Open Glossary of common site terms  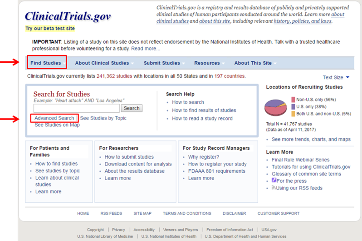tap(306, 174)
